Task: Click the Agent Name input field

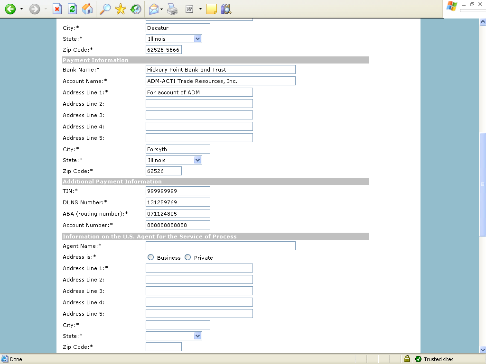Action: point(220,246)
